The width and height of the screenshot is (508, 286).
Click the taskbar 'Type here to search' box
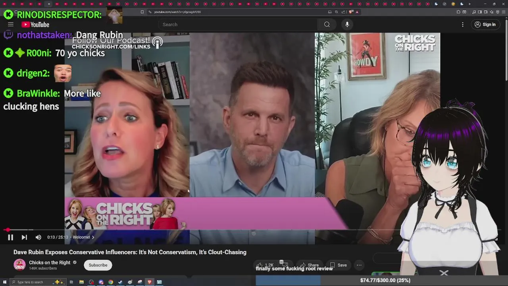(38, 282)
